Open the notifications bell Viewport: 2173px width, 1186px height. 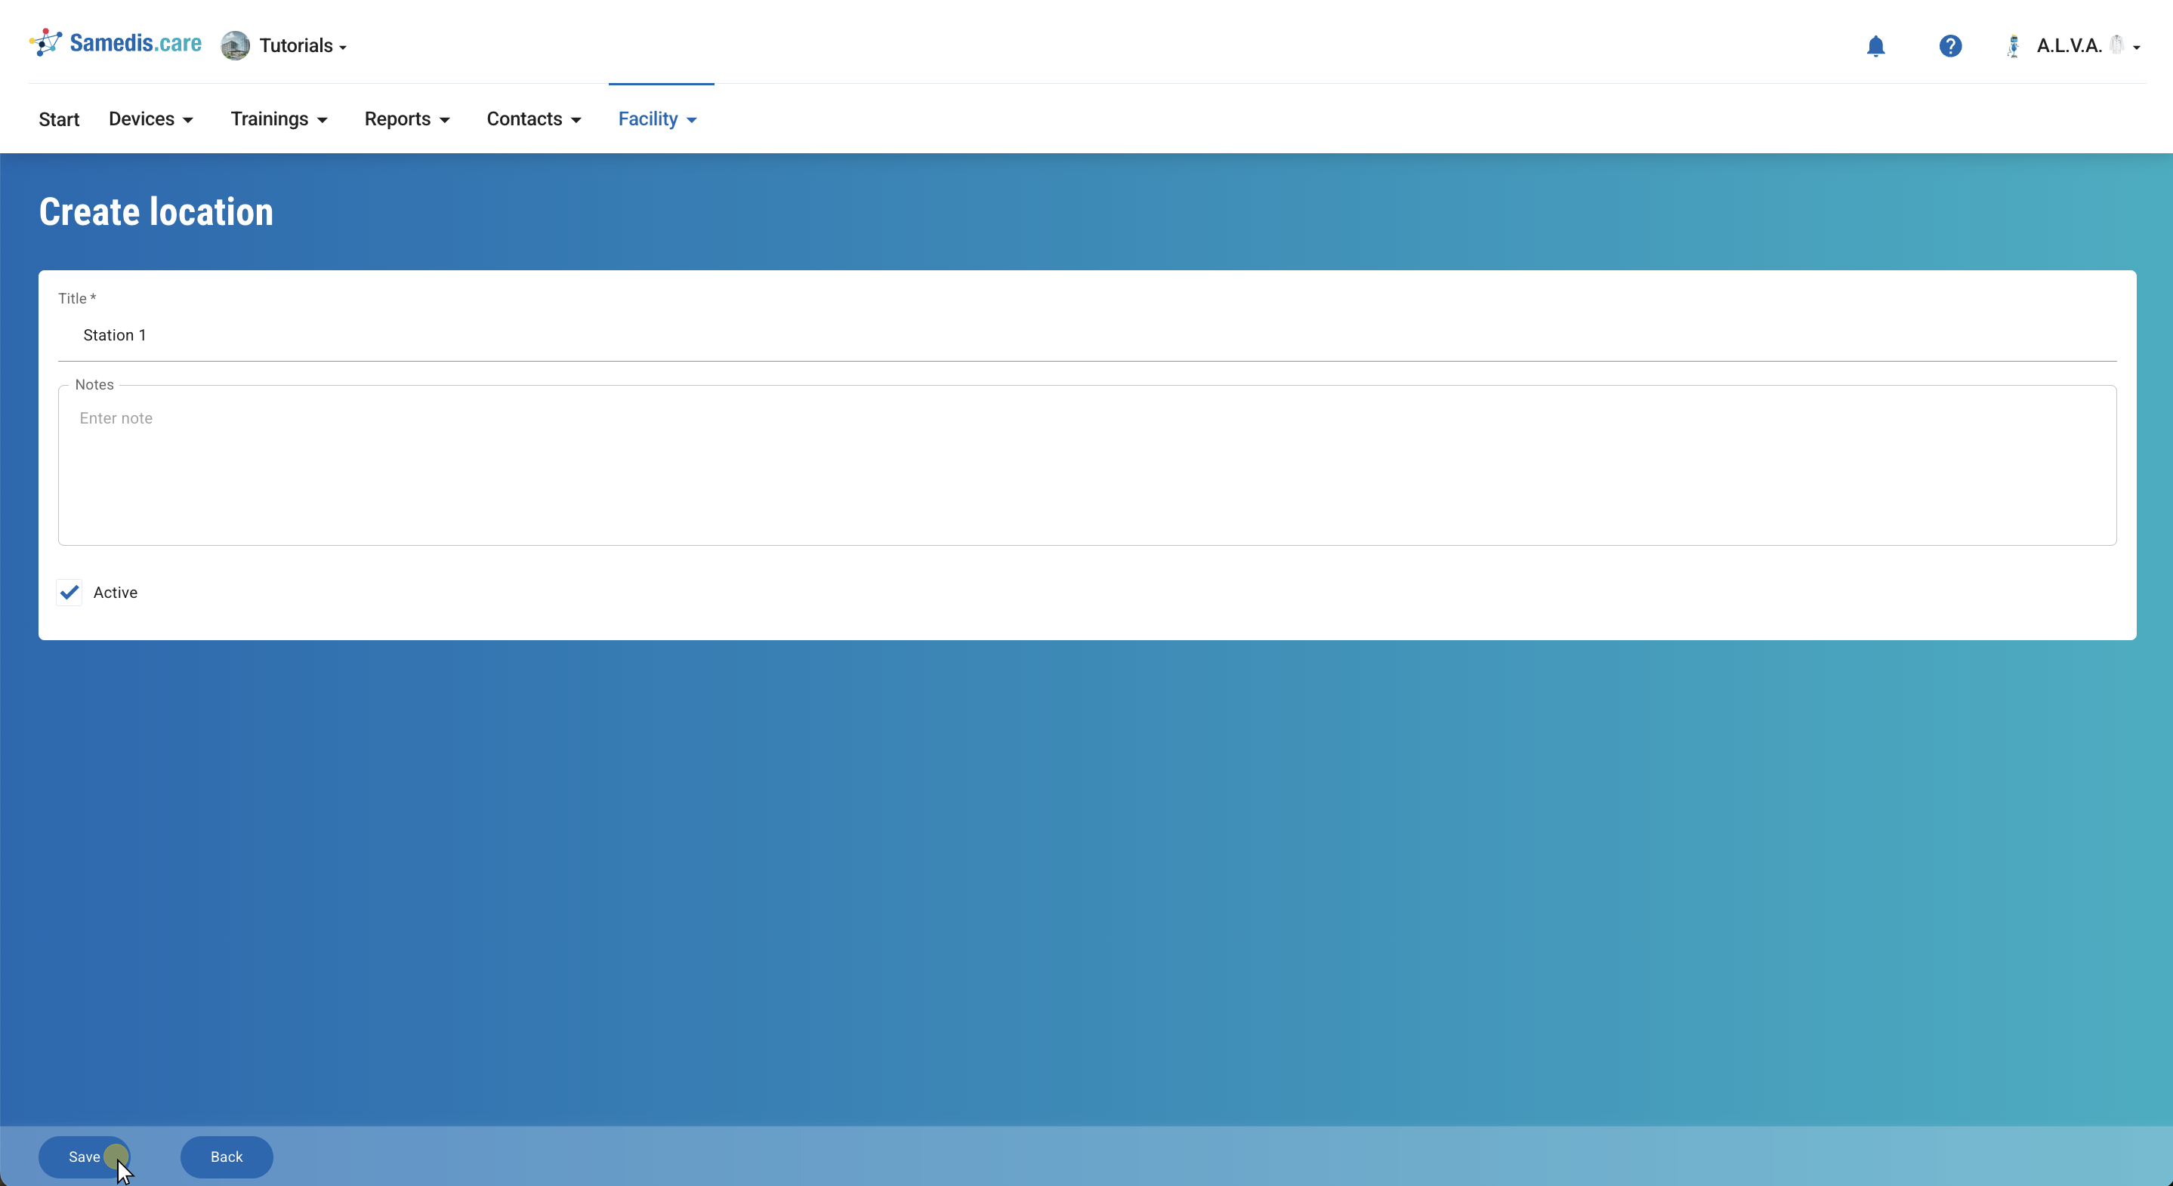1875,45
